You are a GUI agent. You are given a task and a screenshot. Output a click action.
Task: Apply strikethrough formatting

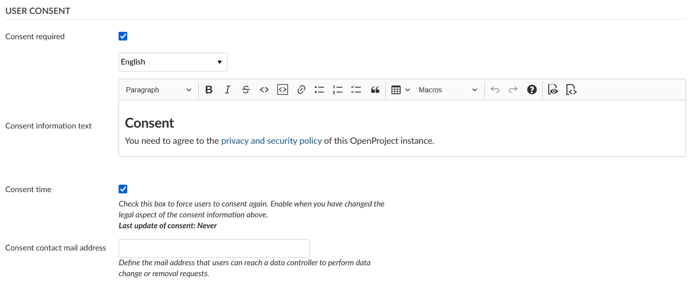click(246, 90)
